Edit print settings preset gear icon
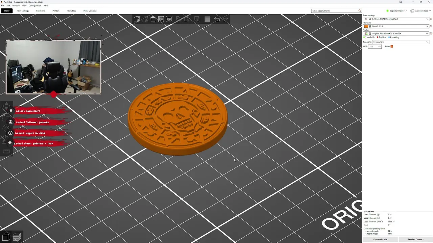Screen dimensions: 433x243 click(431, 19)
